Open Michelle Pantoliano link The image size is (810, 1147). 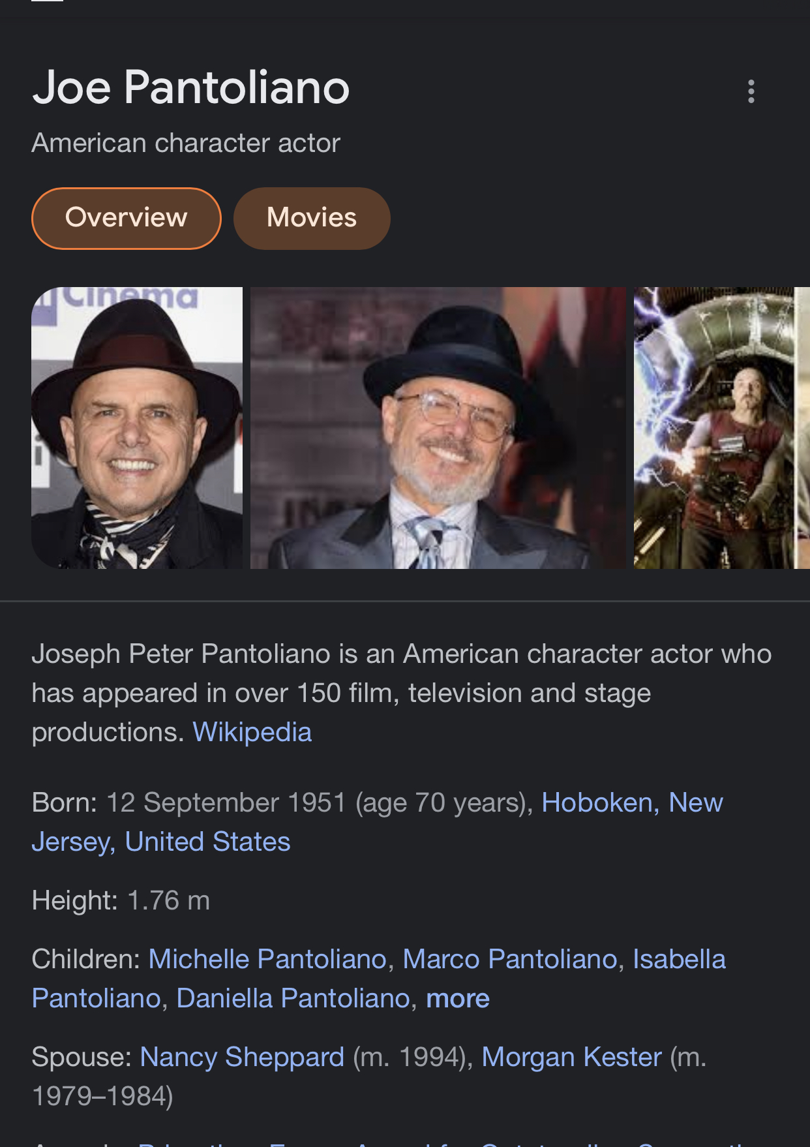pos(267,959)
